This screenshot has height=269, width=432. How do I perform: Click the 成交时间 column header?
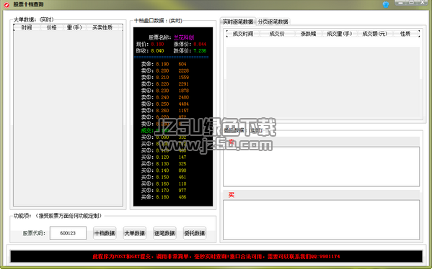[243, 34]
